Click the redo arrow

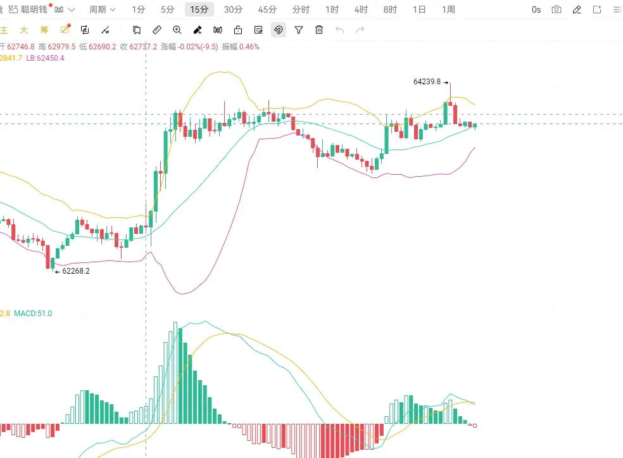tap(360, 30)
